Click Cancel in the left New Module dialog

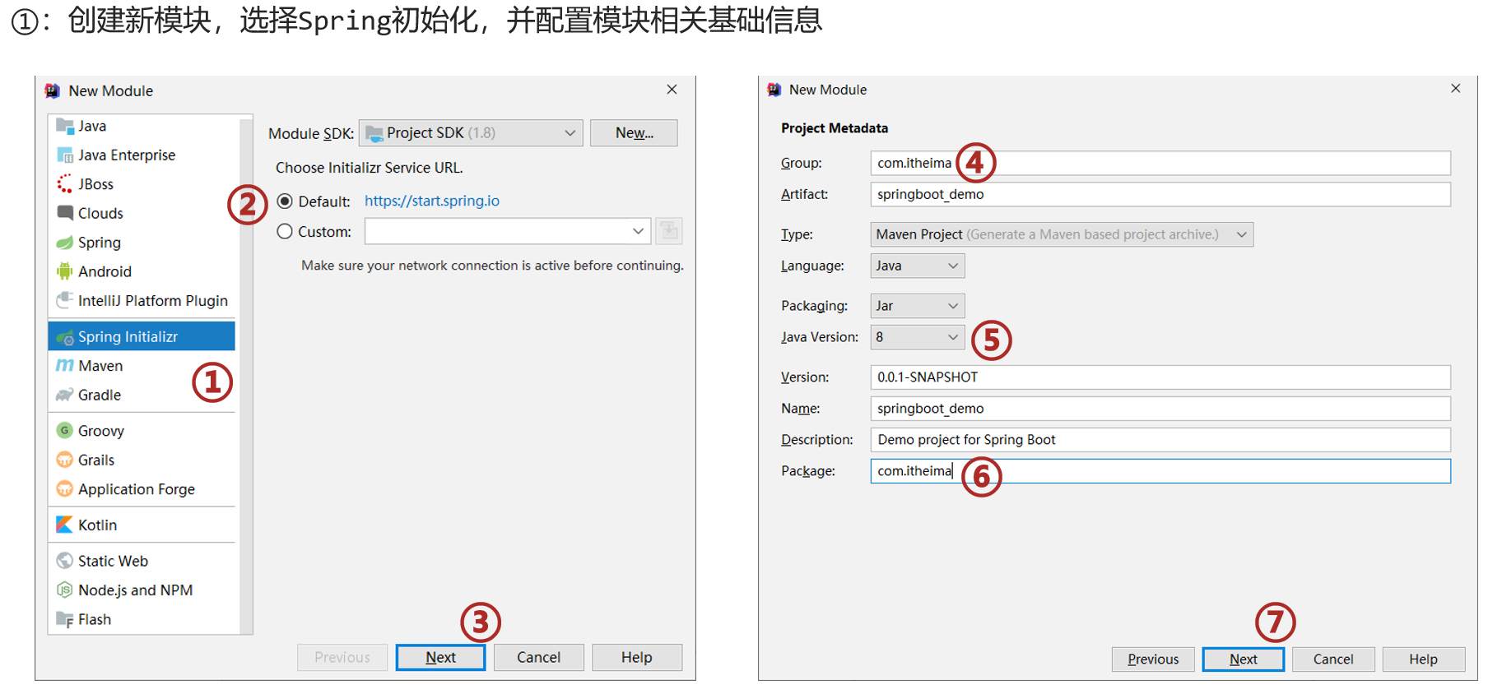[538, 657]
